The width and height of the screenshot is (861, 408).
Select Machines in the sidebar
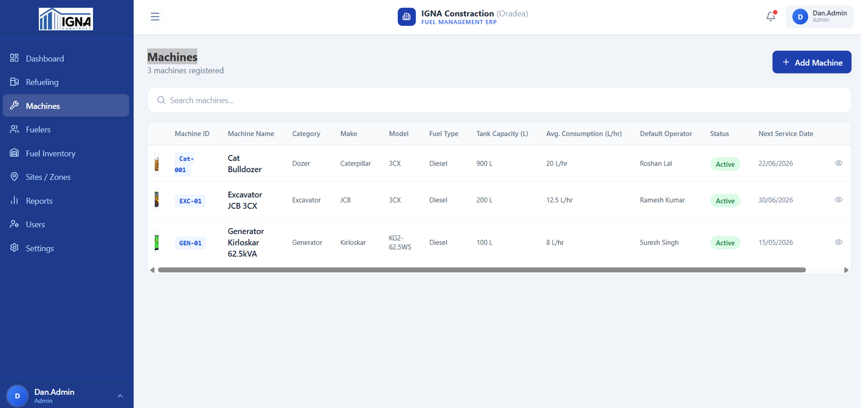click(x=66, y=105)
